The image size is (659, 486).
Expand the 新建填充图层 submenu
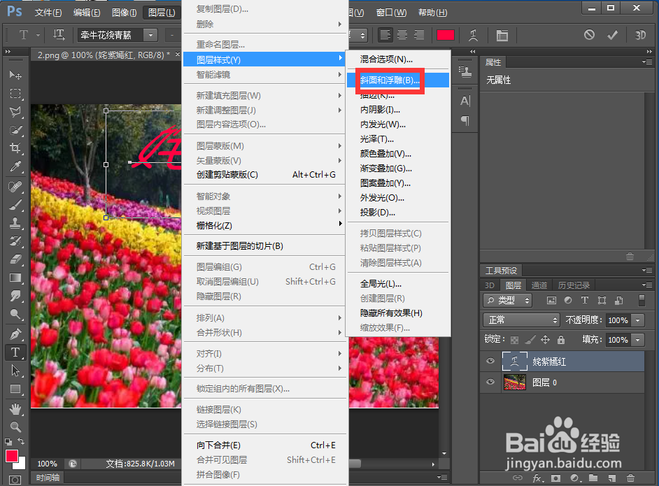(264, 96)
